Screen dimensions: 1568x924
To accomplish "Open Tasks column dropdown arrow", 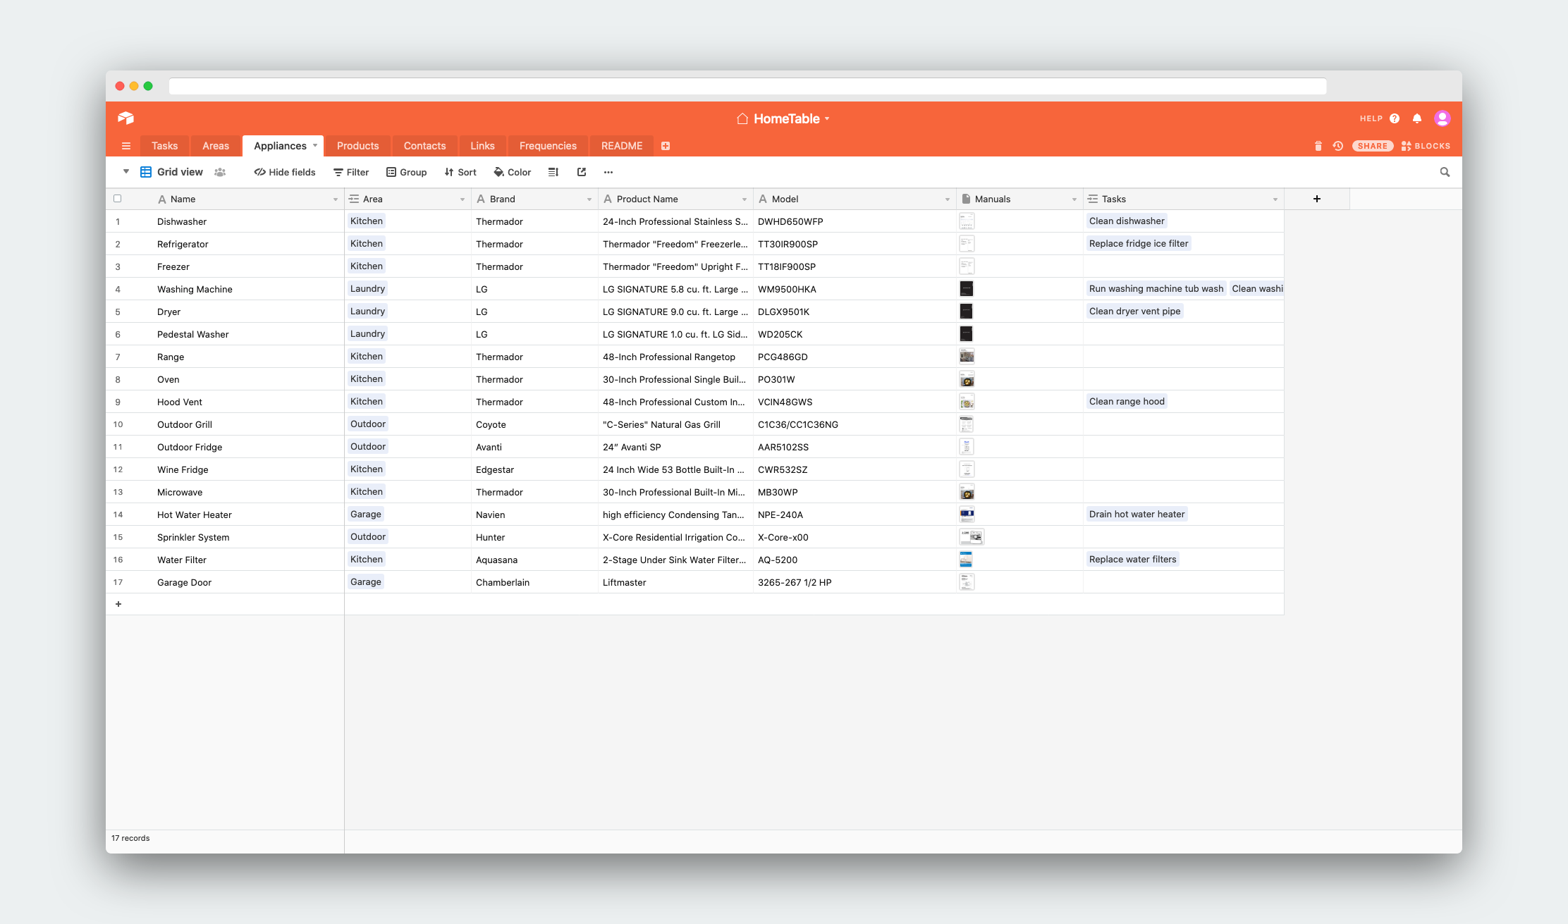I will pos(1275,199).
